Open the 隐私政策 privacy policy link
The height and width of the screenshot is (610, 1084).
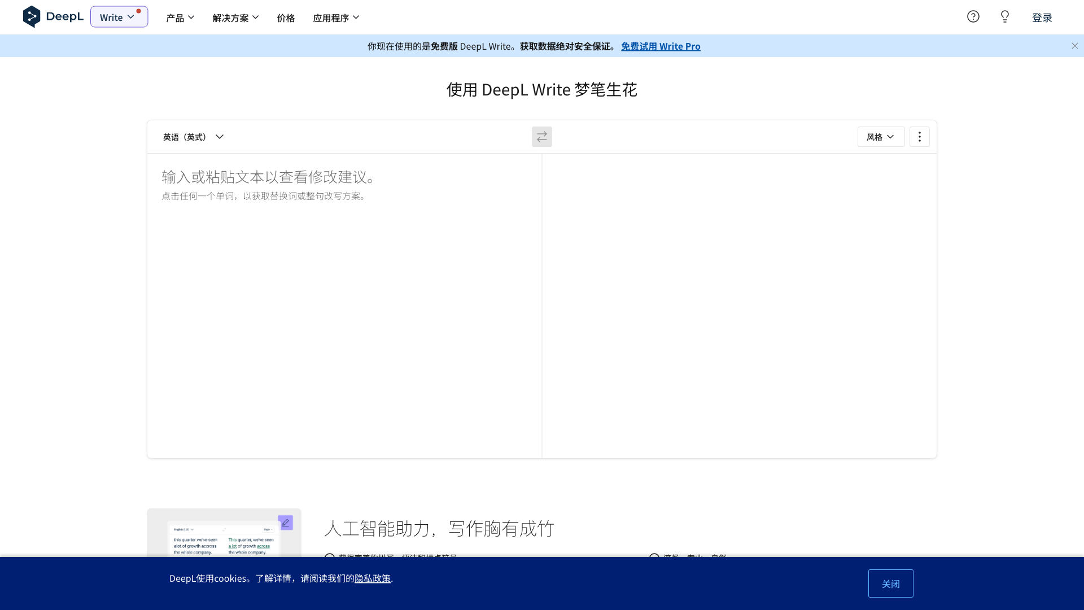[373, 578]
